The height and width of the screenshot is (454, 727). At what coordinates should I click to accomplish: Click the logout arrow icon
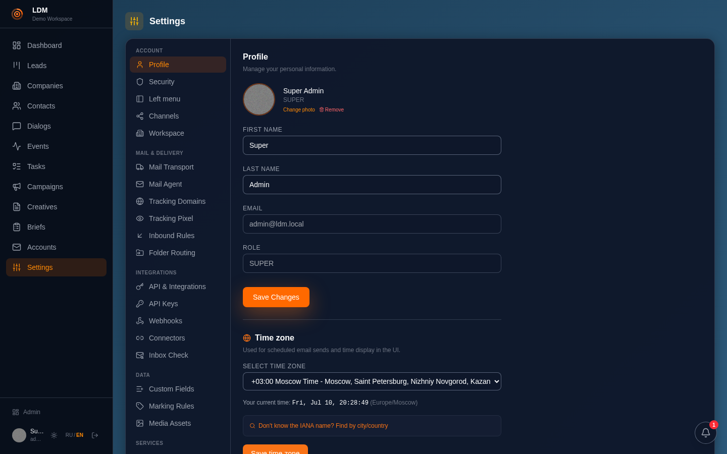(95, 435)
